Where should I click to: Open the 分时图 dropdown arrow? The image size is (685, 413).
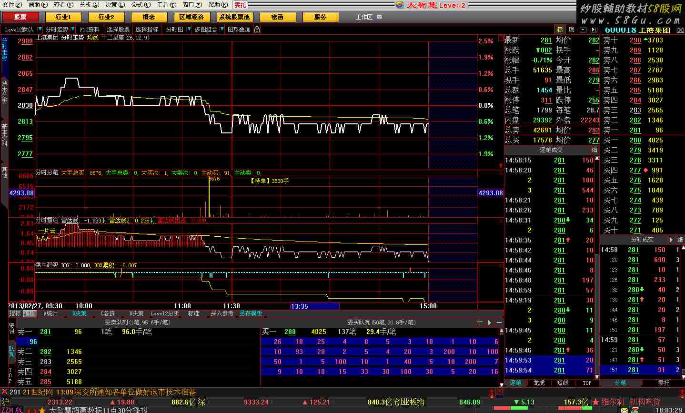click(x=188, y=30)
